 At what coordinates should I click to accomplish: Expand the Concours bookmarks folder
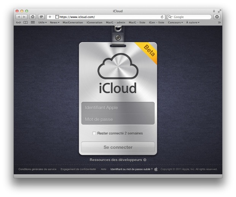pos(175,22)
